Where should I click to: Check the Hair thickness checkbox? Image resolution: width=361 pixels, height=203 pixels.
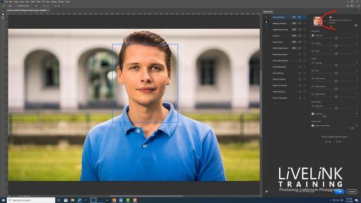point(312,78)
